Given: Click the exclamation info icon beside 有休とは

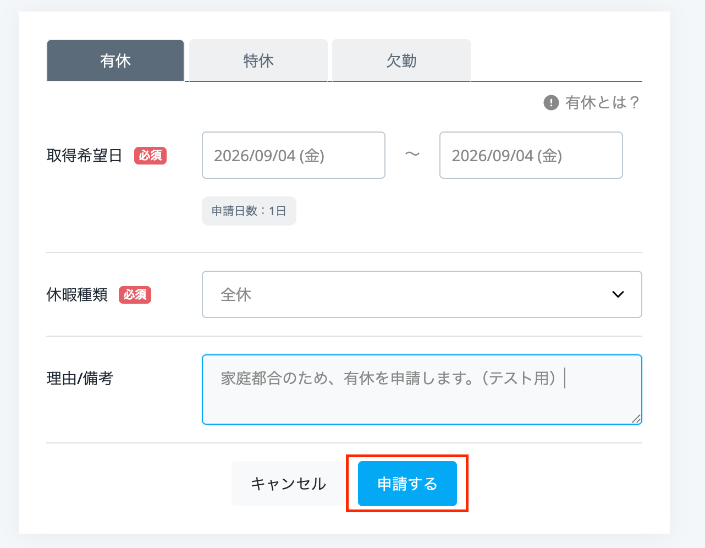Looking at the screenshot, I should [x=551, y=102].
